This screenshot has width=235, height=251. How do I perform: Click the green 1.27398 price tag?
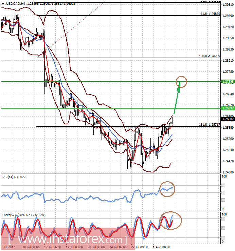228,82
